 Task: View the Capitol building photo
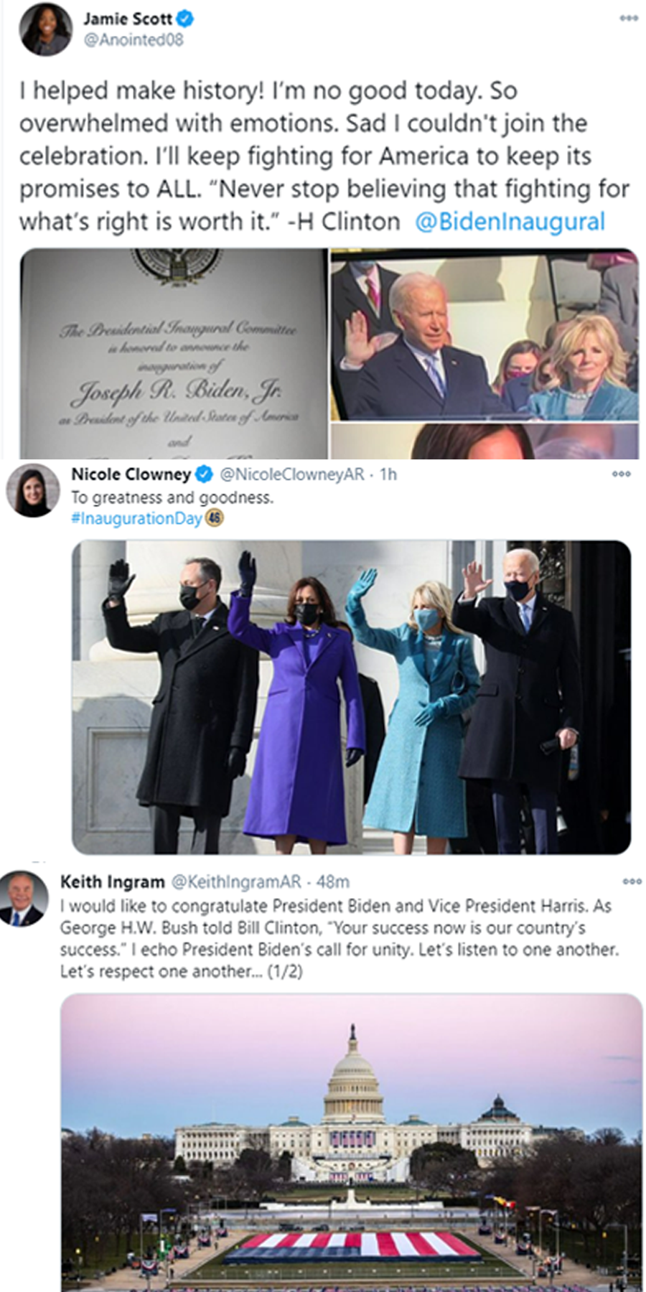pos(351,1143)
